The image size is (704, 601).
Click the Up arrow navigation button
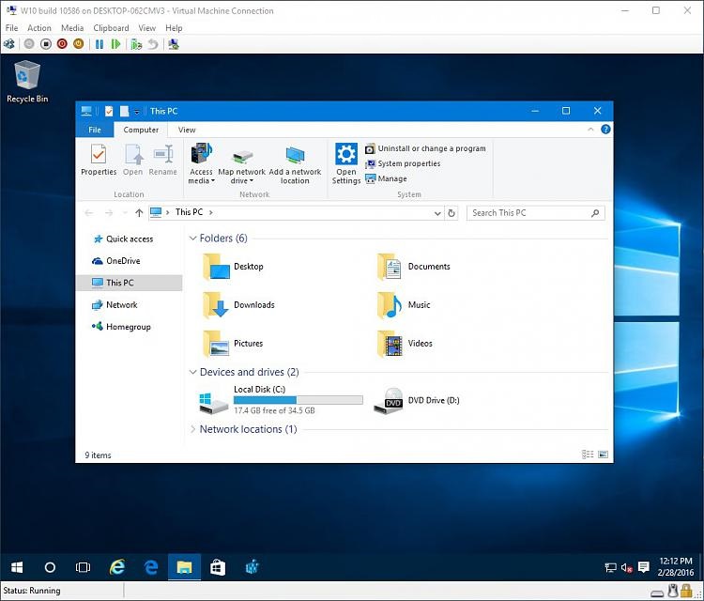pos(139,213)
